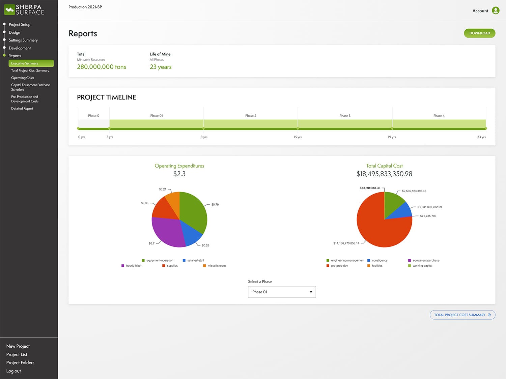Open the Detailed Report page
The image size is (506, 379).
point(22,108)
